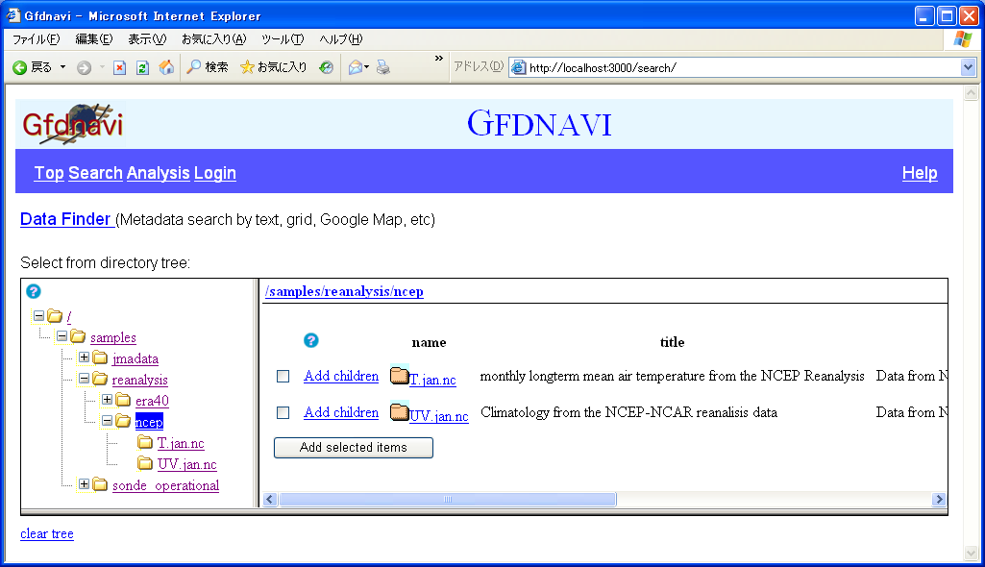Open help icon beside name column
This screenshot has height=567, width=985.
pyautogui.click(x=311, y=340)
